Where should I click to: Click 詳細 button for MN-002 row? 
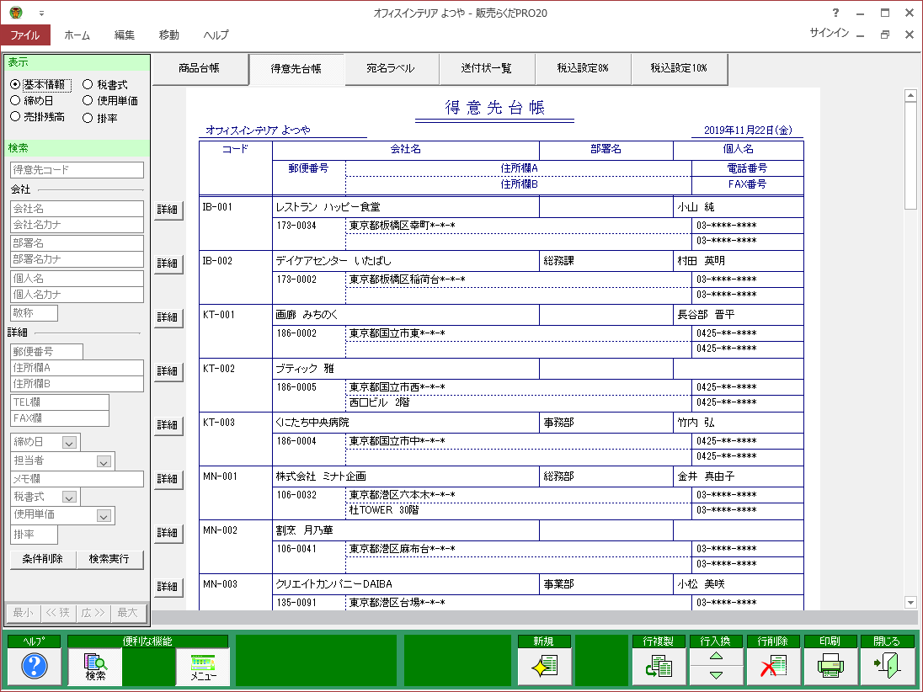[x=168, y=533]
